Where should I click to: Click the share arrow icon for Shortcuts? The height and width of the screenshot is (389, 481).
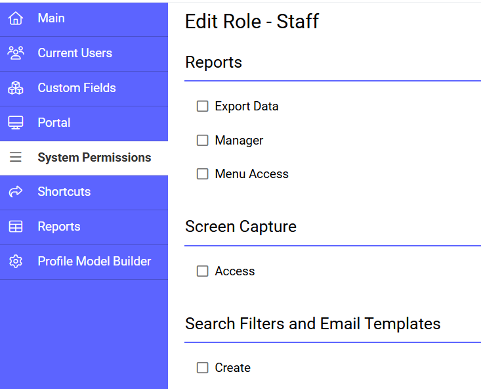(16, 192)
